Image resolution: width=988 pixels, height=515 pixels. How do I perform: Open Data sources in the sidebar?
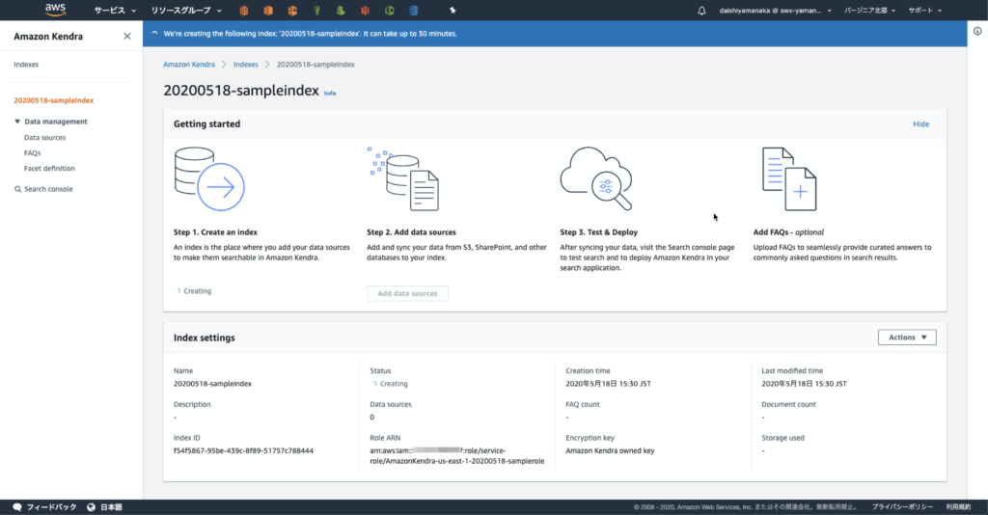point(44,138)
